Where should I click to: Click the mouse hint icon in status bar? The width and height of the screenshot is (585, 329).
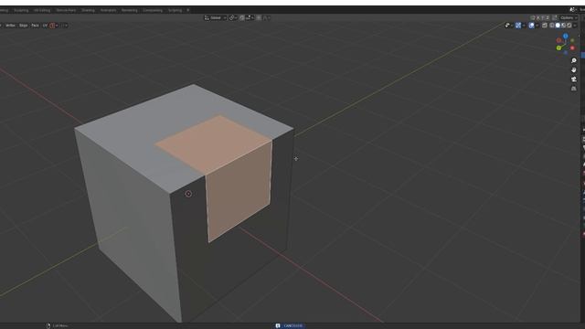point(48,325)
